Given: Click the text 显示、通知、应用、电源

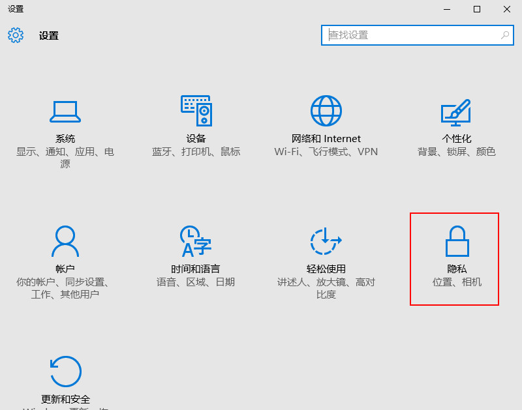Looking at the screenshot, I should pyautogui.click(x=65, y=158).
